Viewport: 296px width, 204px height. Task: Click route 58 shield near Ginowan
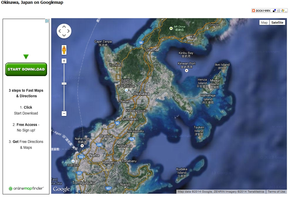click(x=117, y=123)
